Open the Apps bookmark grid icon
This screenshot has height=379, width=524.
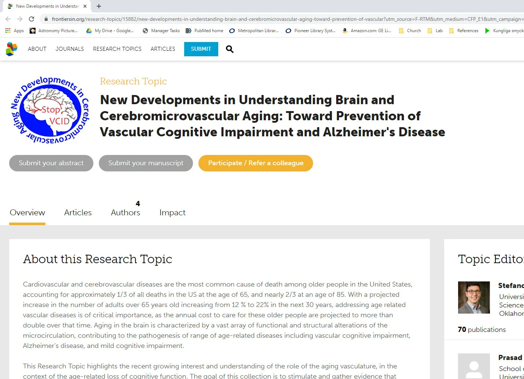(8, 31)
